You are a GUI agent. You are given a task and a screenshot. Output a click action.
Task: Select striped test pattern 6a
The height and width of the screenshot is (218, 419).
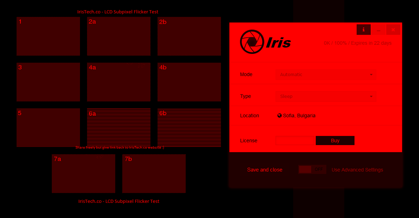click(x=119, y=127)
